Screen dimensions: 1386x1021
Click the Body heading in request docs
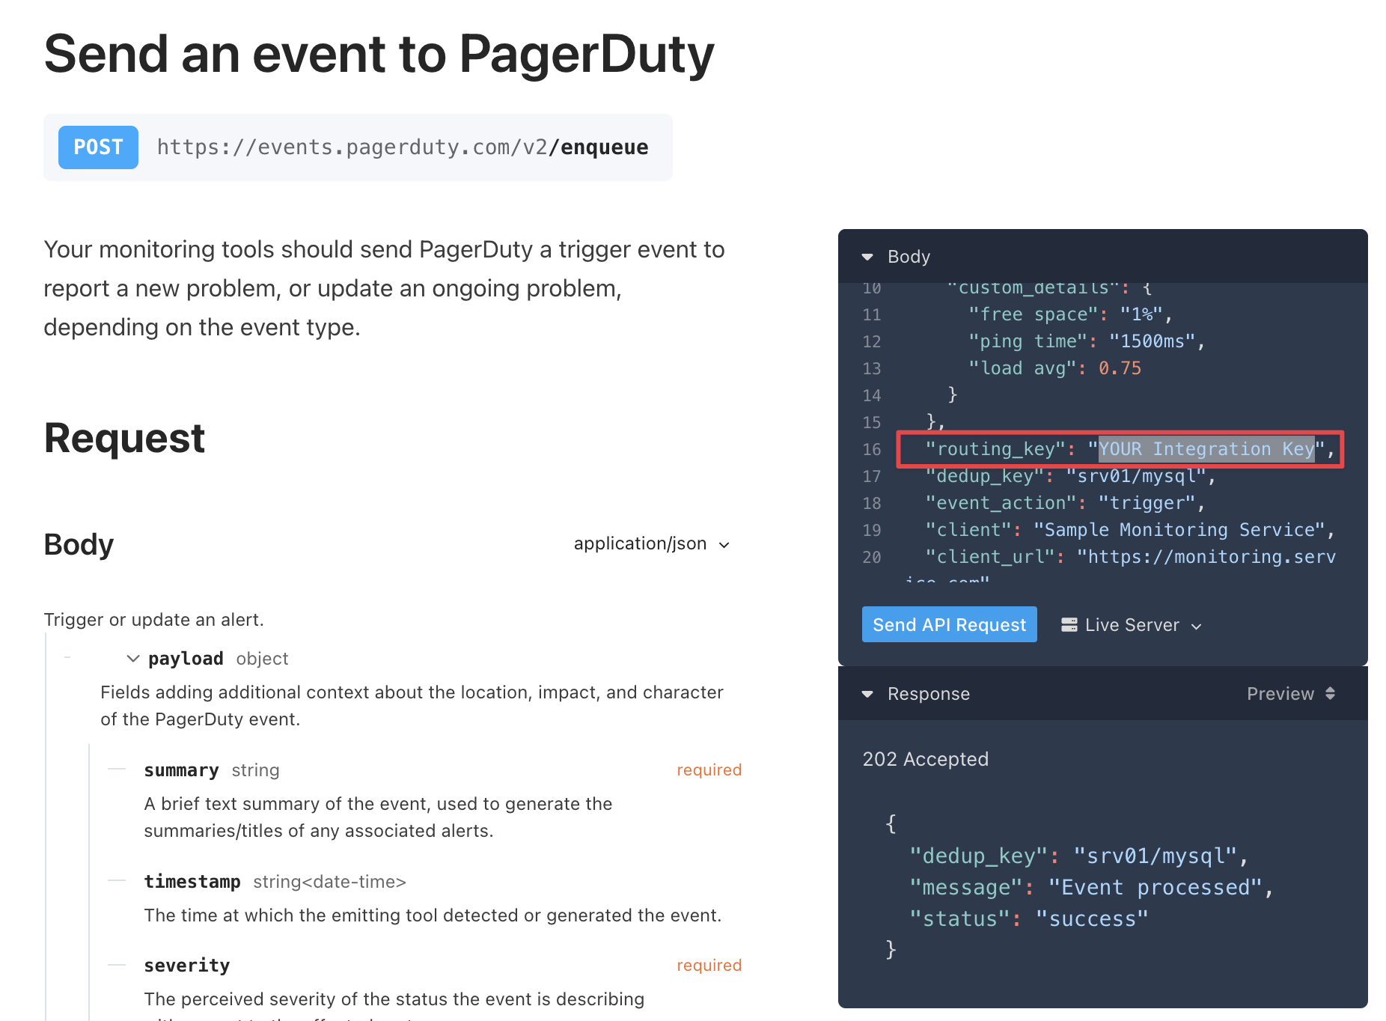tap(79, 544)
